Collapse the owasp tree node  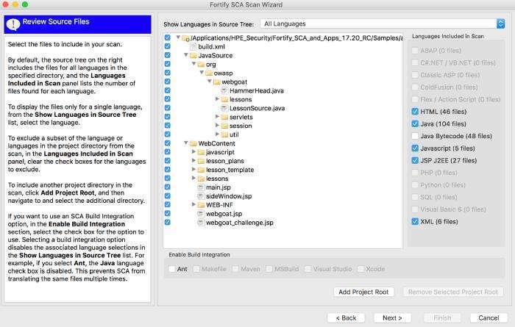click(202, 73)
